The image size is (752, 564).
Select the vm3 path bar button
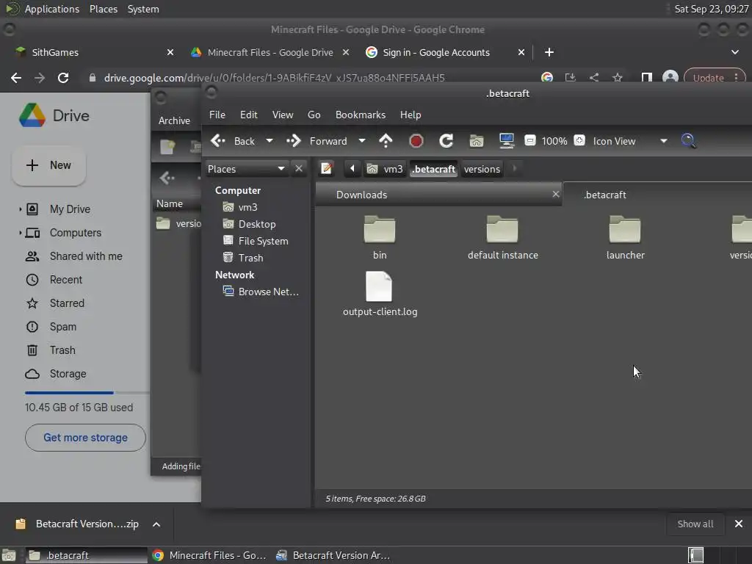385,169
